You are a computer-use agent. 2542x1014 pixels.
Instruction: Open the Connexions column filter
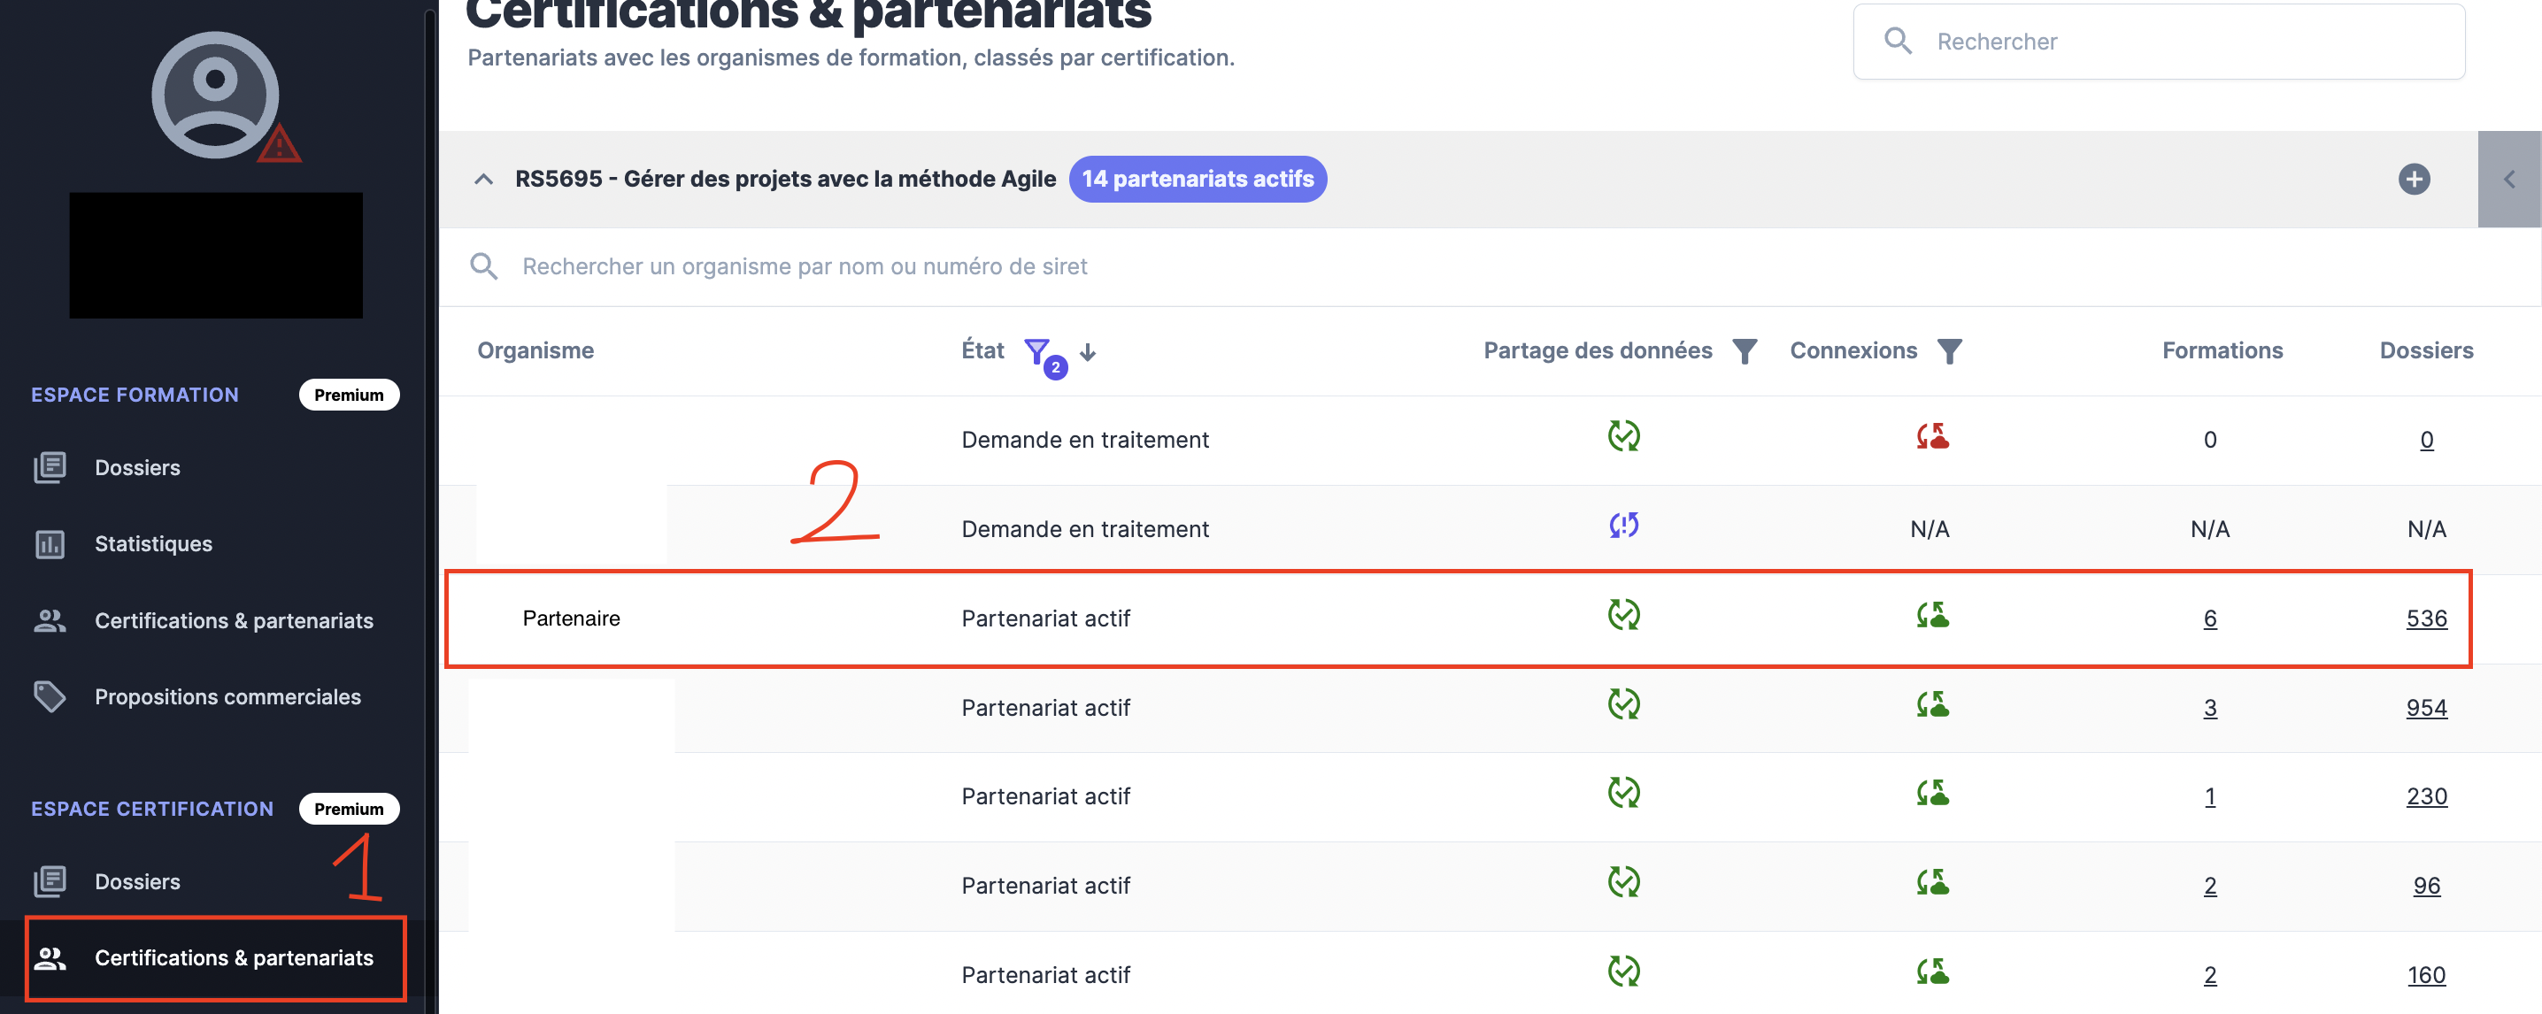[1949, 351]
